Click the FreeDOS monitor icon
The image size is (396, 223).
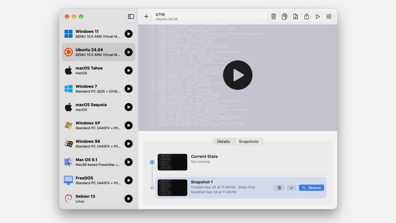click(68, 180)
